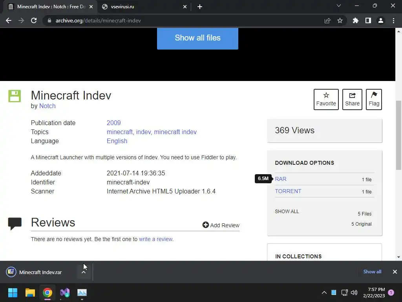Open the Notch author link
The height and width of the screenshot is (302, 402).
tap(48, 106)
